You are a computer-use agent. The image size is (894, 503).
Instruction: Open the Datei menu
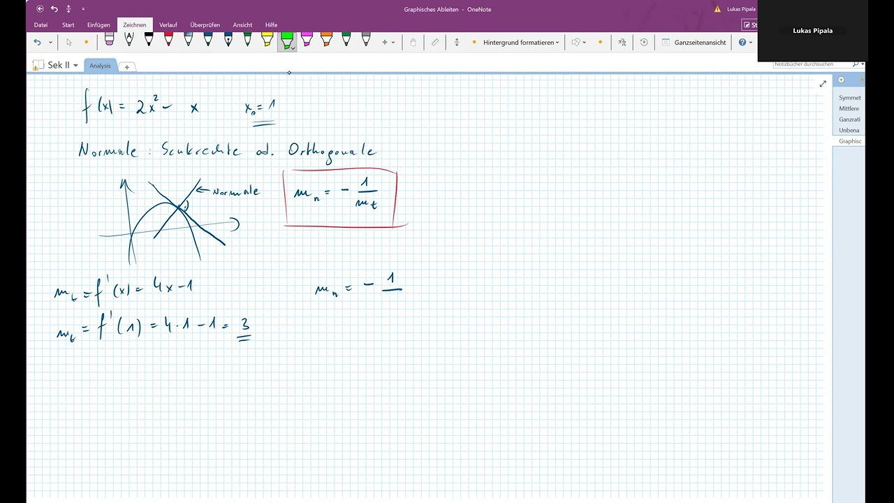[x=41, y=25]
